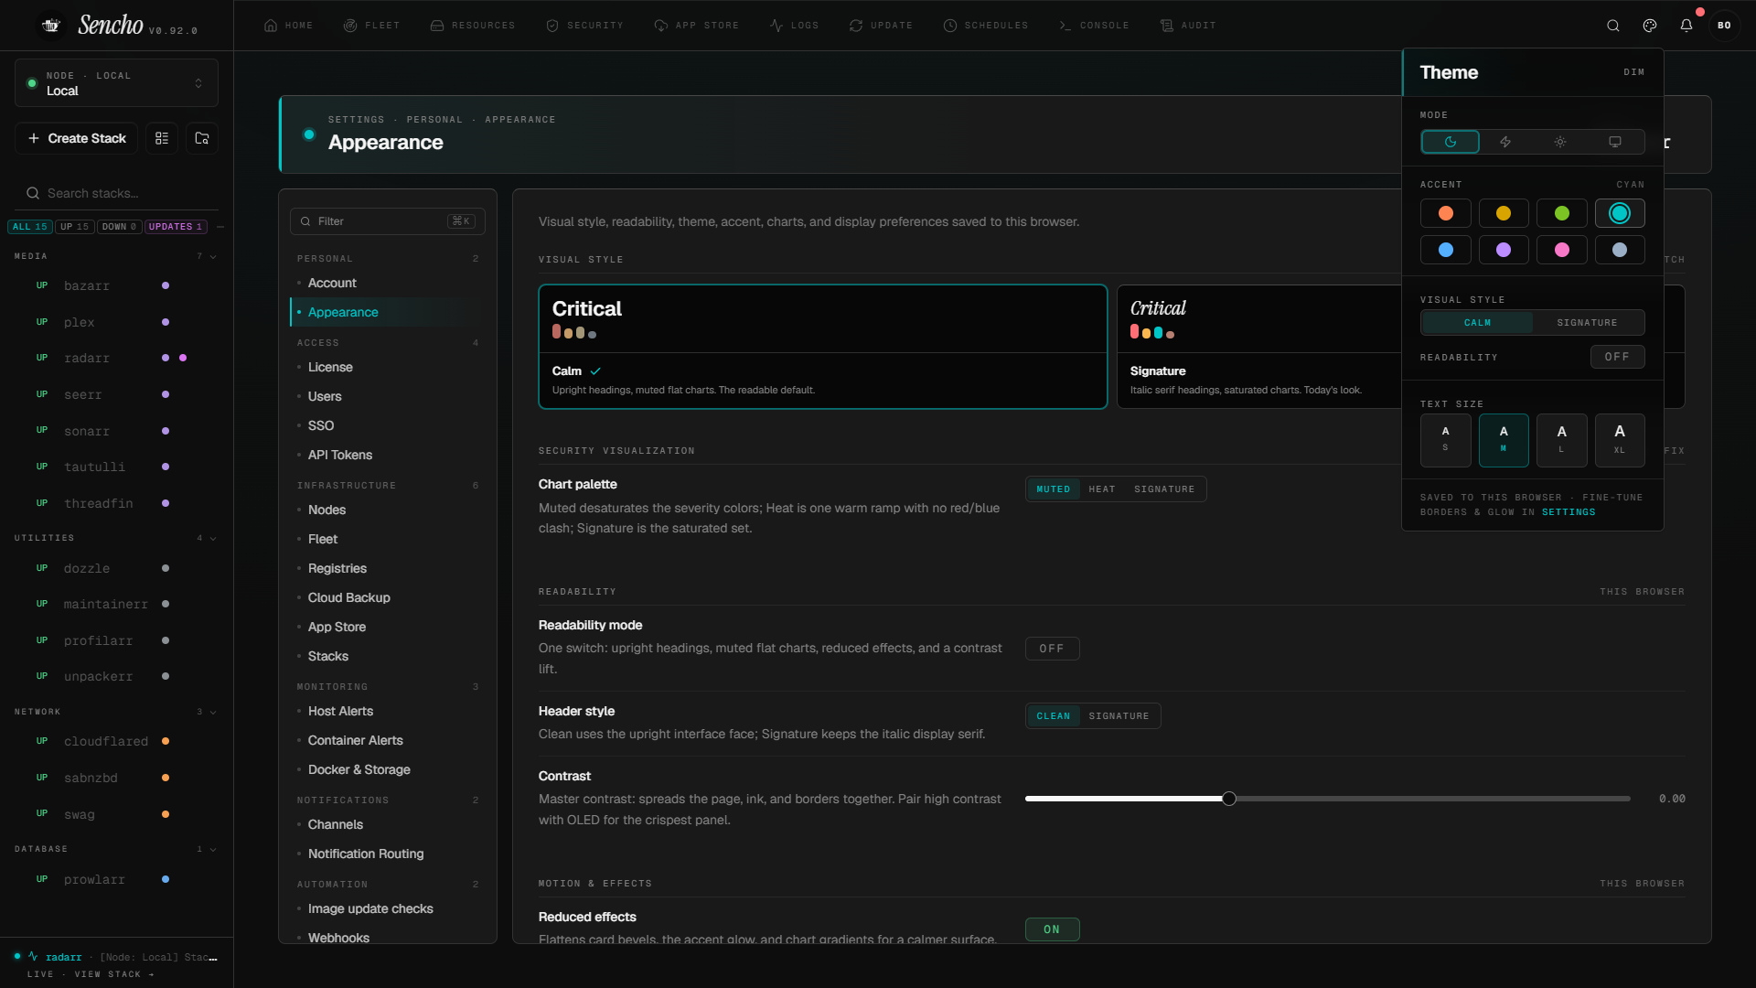
Task: Open the Audit page
Action: point(1188,26)
